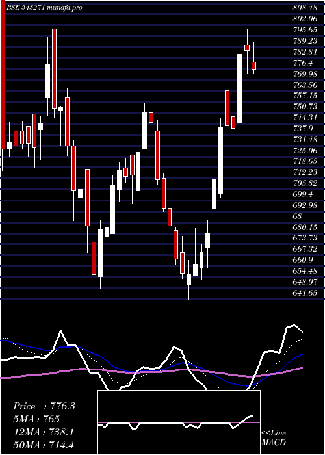Click the 750.73 axis label

tap(305, 107)
